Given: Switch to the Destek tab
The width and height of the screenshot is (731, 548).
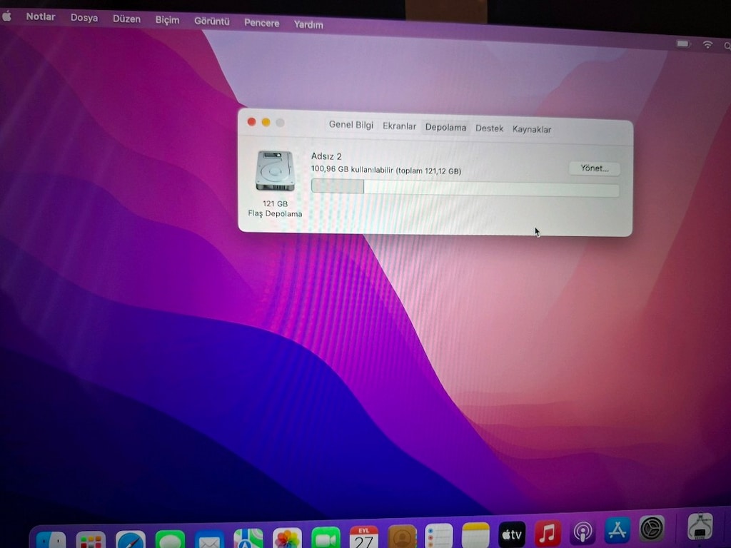Looking at the screenshot, I should pyautogui.click(x=489, y=128).
